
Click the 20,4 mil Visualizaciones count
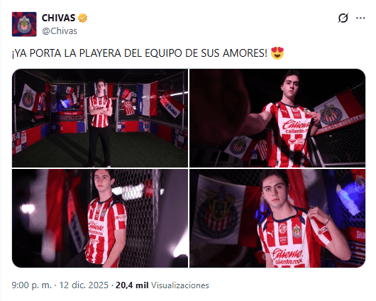point(162,285)
